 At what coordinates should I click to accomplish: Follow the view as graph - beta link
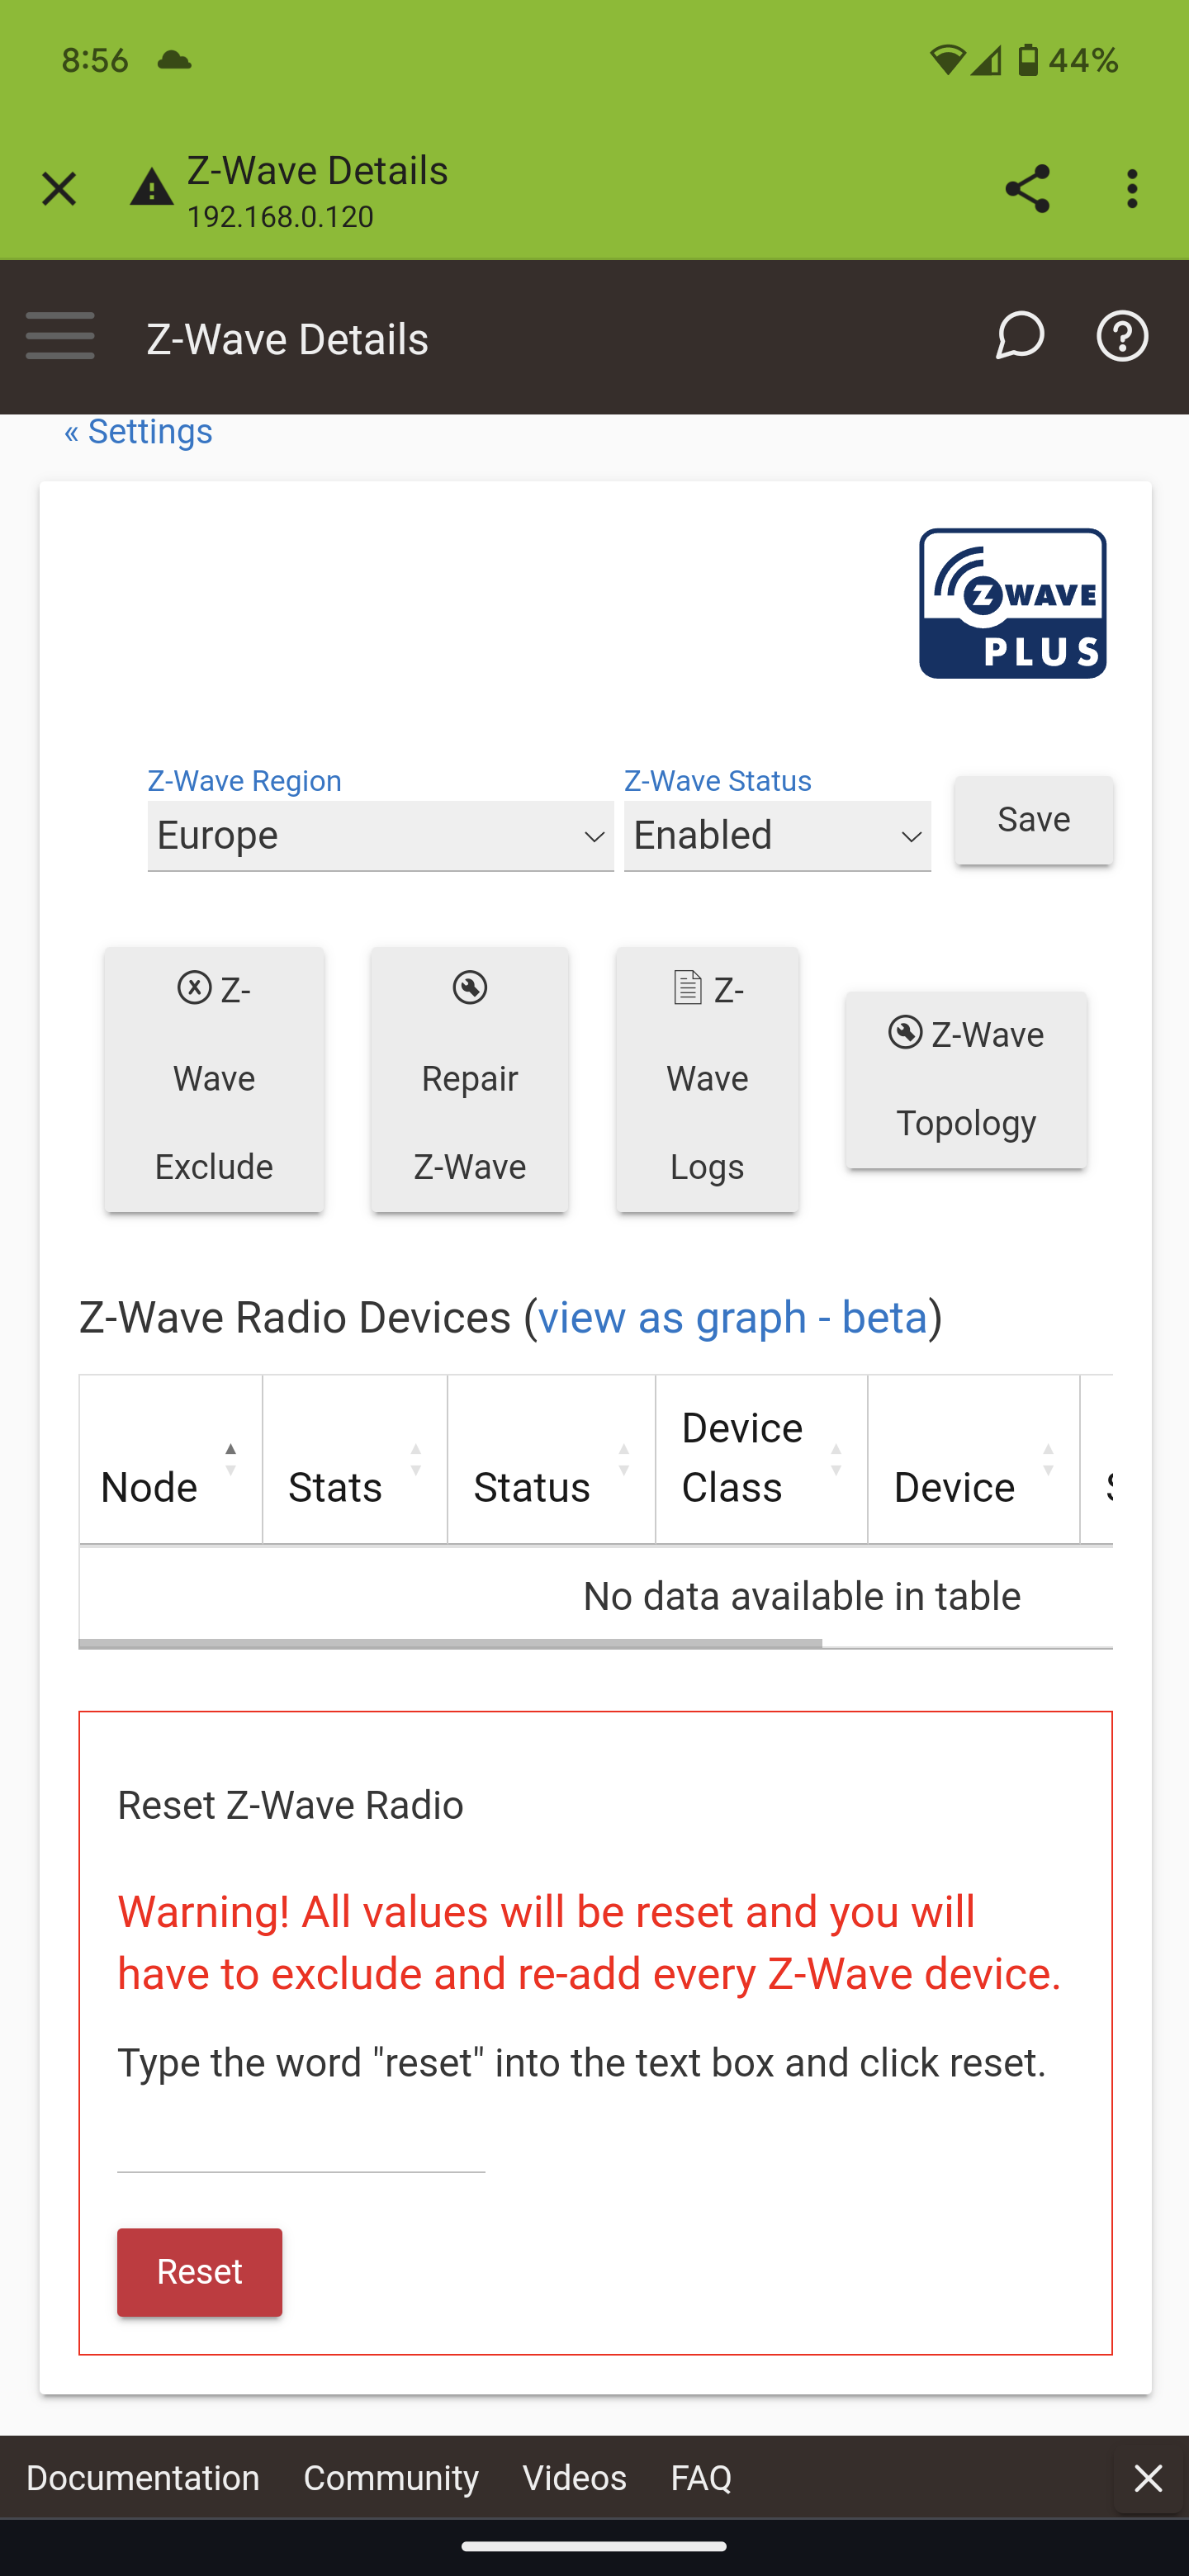(x=732, y=1318)
